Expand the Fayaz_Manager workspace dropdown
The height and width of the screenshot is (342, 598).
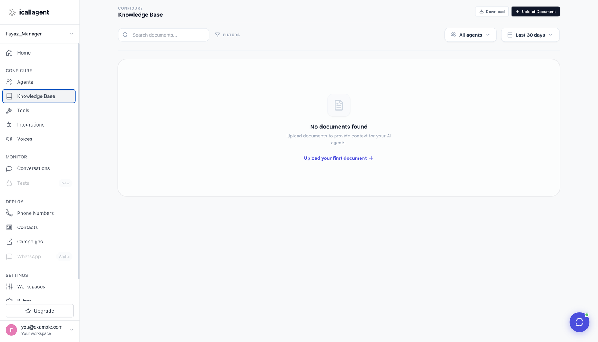pos(39,34)
